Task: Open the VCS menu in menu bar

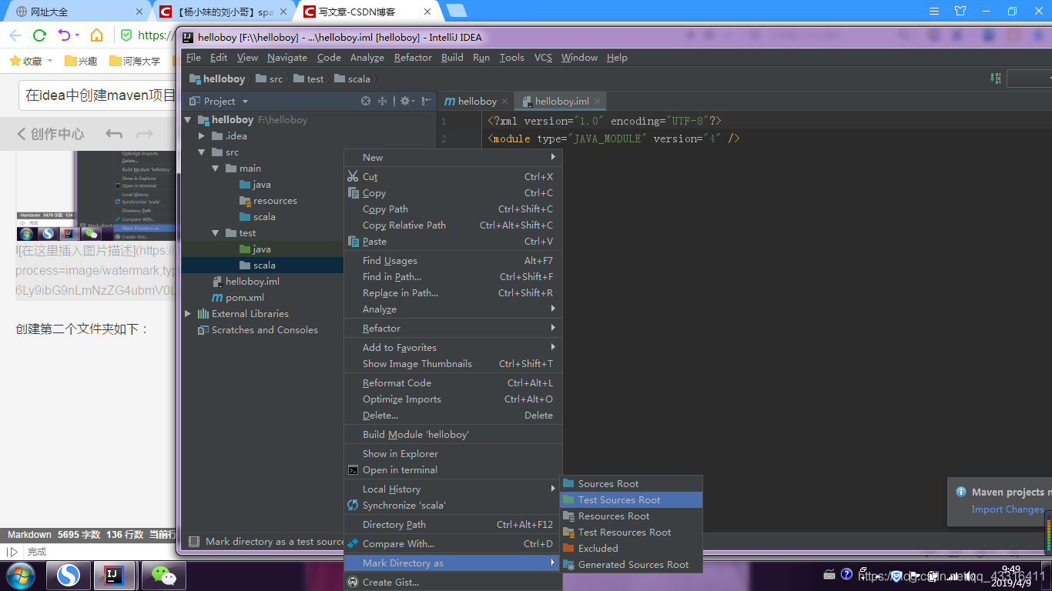Action: [543, 58]
